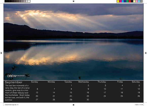This screenshot has width=147, height=106.
Task: Click the right edge registration mark
Action: (x=146, y=53)
